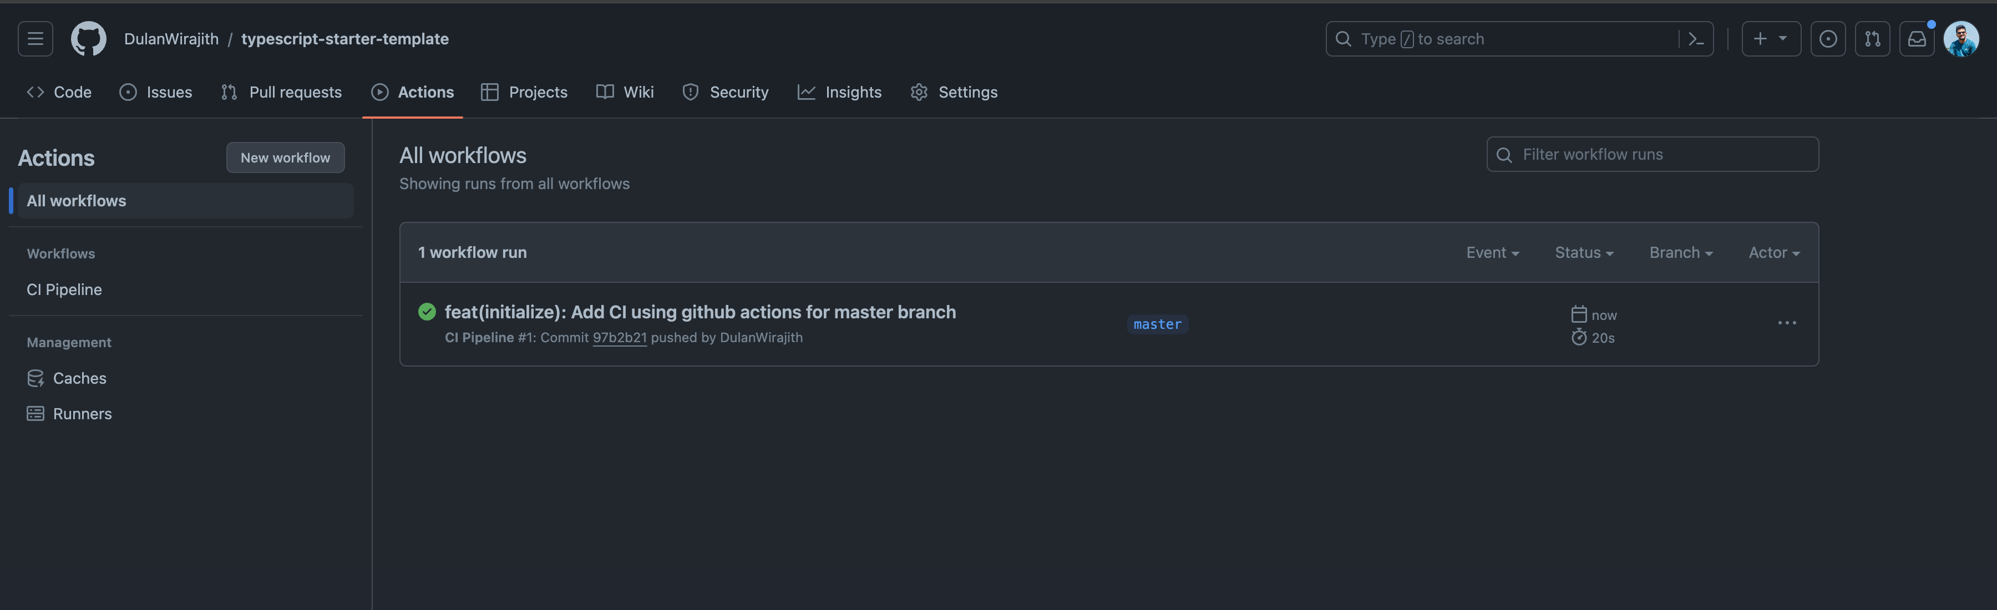Screen dimensions: 1997x610
Task: Select CI Pipeline workflow in sidebar
Action: pyautogui.click(x=64, y=290)
